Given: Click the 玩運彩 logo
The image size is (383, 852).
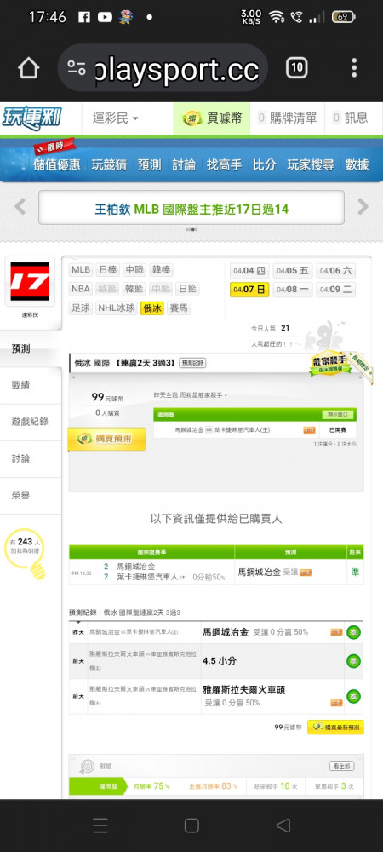Looking at the screenshot, I should (32, 118).
